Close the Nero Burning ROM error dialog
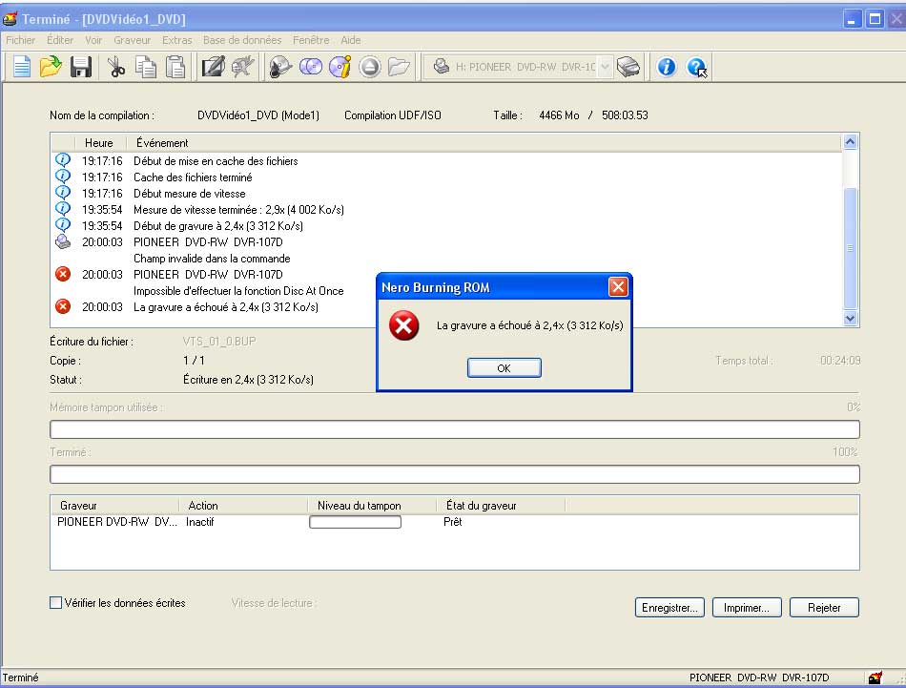Image resolution: width=906 pixels, height=688 pixels. [x=618, y=287]
